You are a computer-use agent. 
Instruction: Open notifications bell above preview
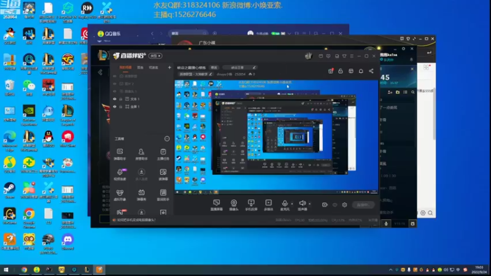pos(361,71)
